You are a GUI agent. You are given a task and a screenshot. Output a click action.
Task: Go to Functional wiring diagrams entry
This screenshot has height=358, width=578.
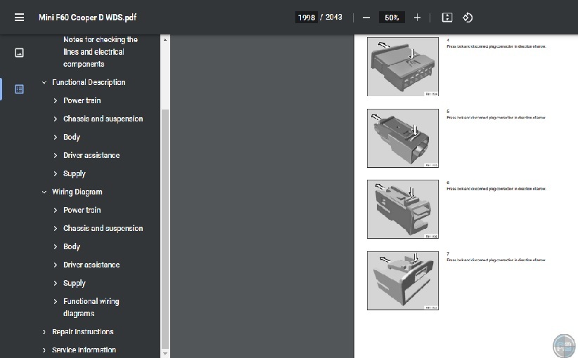coord(91,307)
